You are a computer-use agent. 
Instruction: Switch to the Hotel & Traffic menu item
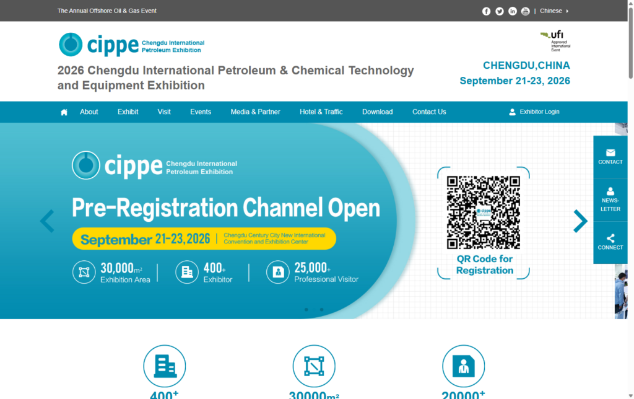click(321, 112)
